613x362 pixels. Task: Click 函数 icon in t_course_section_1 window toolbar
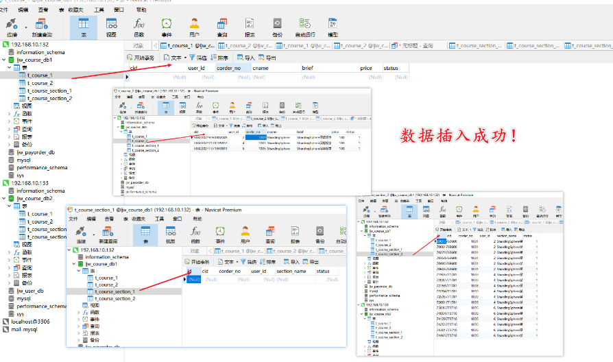click(x=195, y=234)
